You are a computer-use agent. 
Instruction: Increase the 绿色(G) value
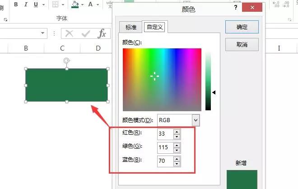coord(177,146)
